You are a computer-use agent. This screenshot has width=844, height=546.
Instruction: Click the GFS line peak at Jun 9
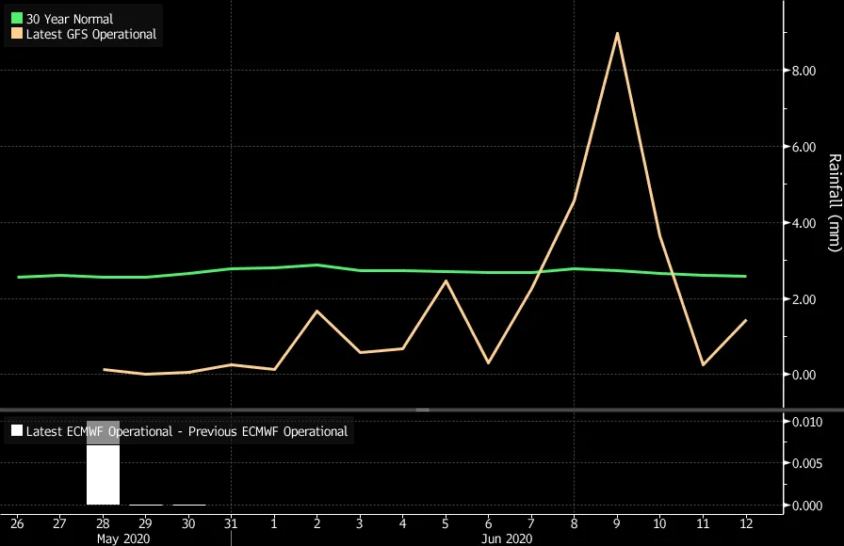[617, 34]
